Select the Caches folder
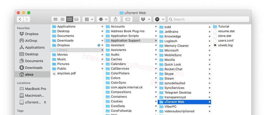Viewport: 266px width, 115px height. [x=131, y=59]
